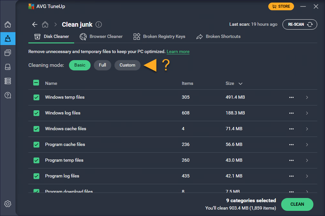Open the help chat bubble sidebar icon
This screenshot has height=216, width=325.
coord(8,95)
